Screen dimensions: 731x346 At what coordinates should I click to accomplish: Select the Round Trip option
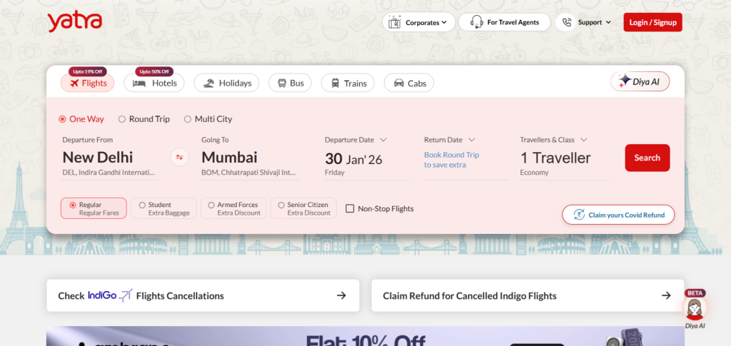coord(144,119)
